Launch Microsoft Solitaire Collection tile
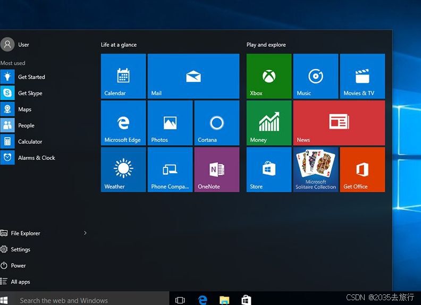 pyautogui.click(x=315, y=170)
